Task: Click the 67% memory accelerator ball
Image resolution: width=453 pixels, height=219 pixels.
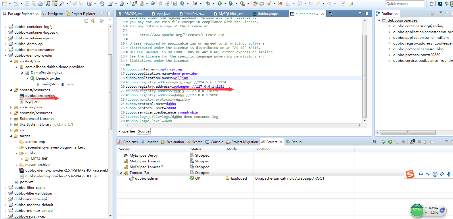Action: tap(417, 210)
